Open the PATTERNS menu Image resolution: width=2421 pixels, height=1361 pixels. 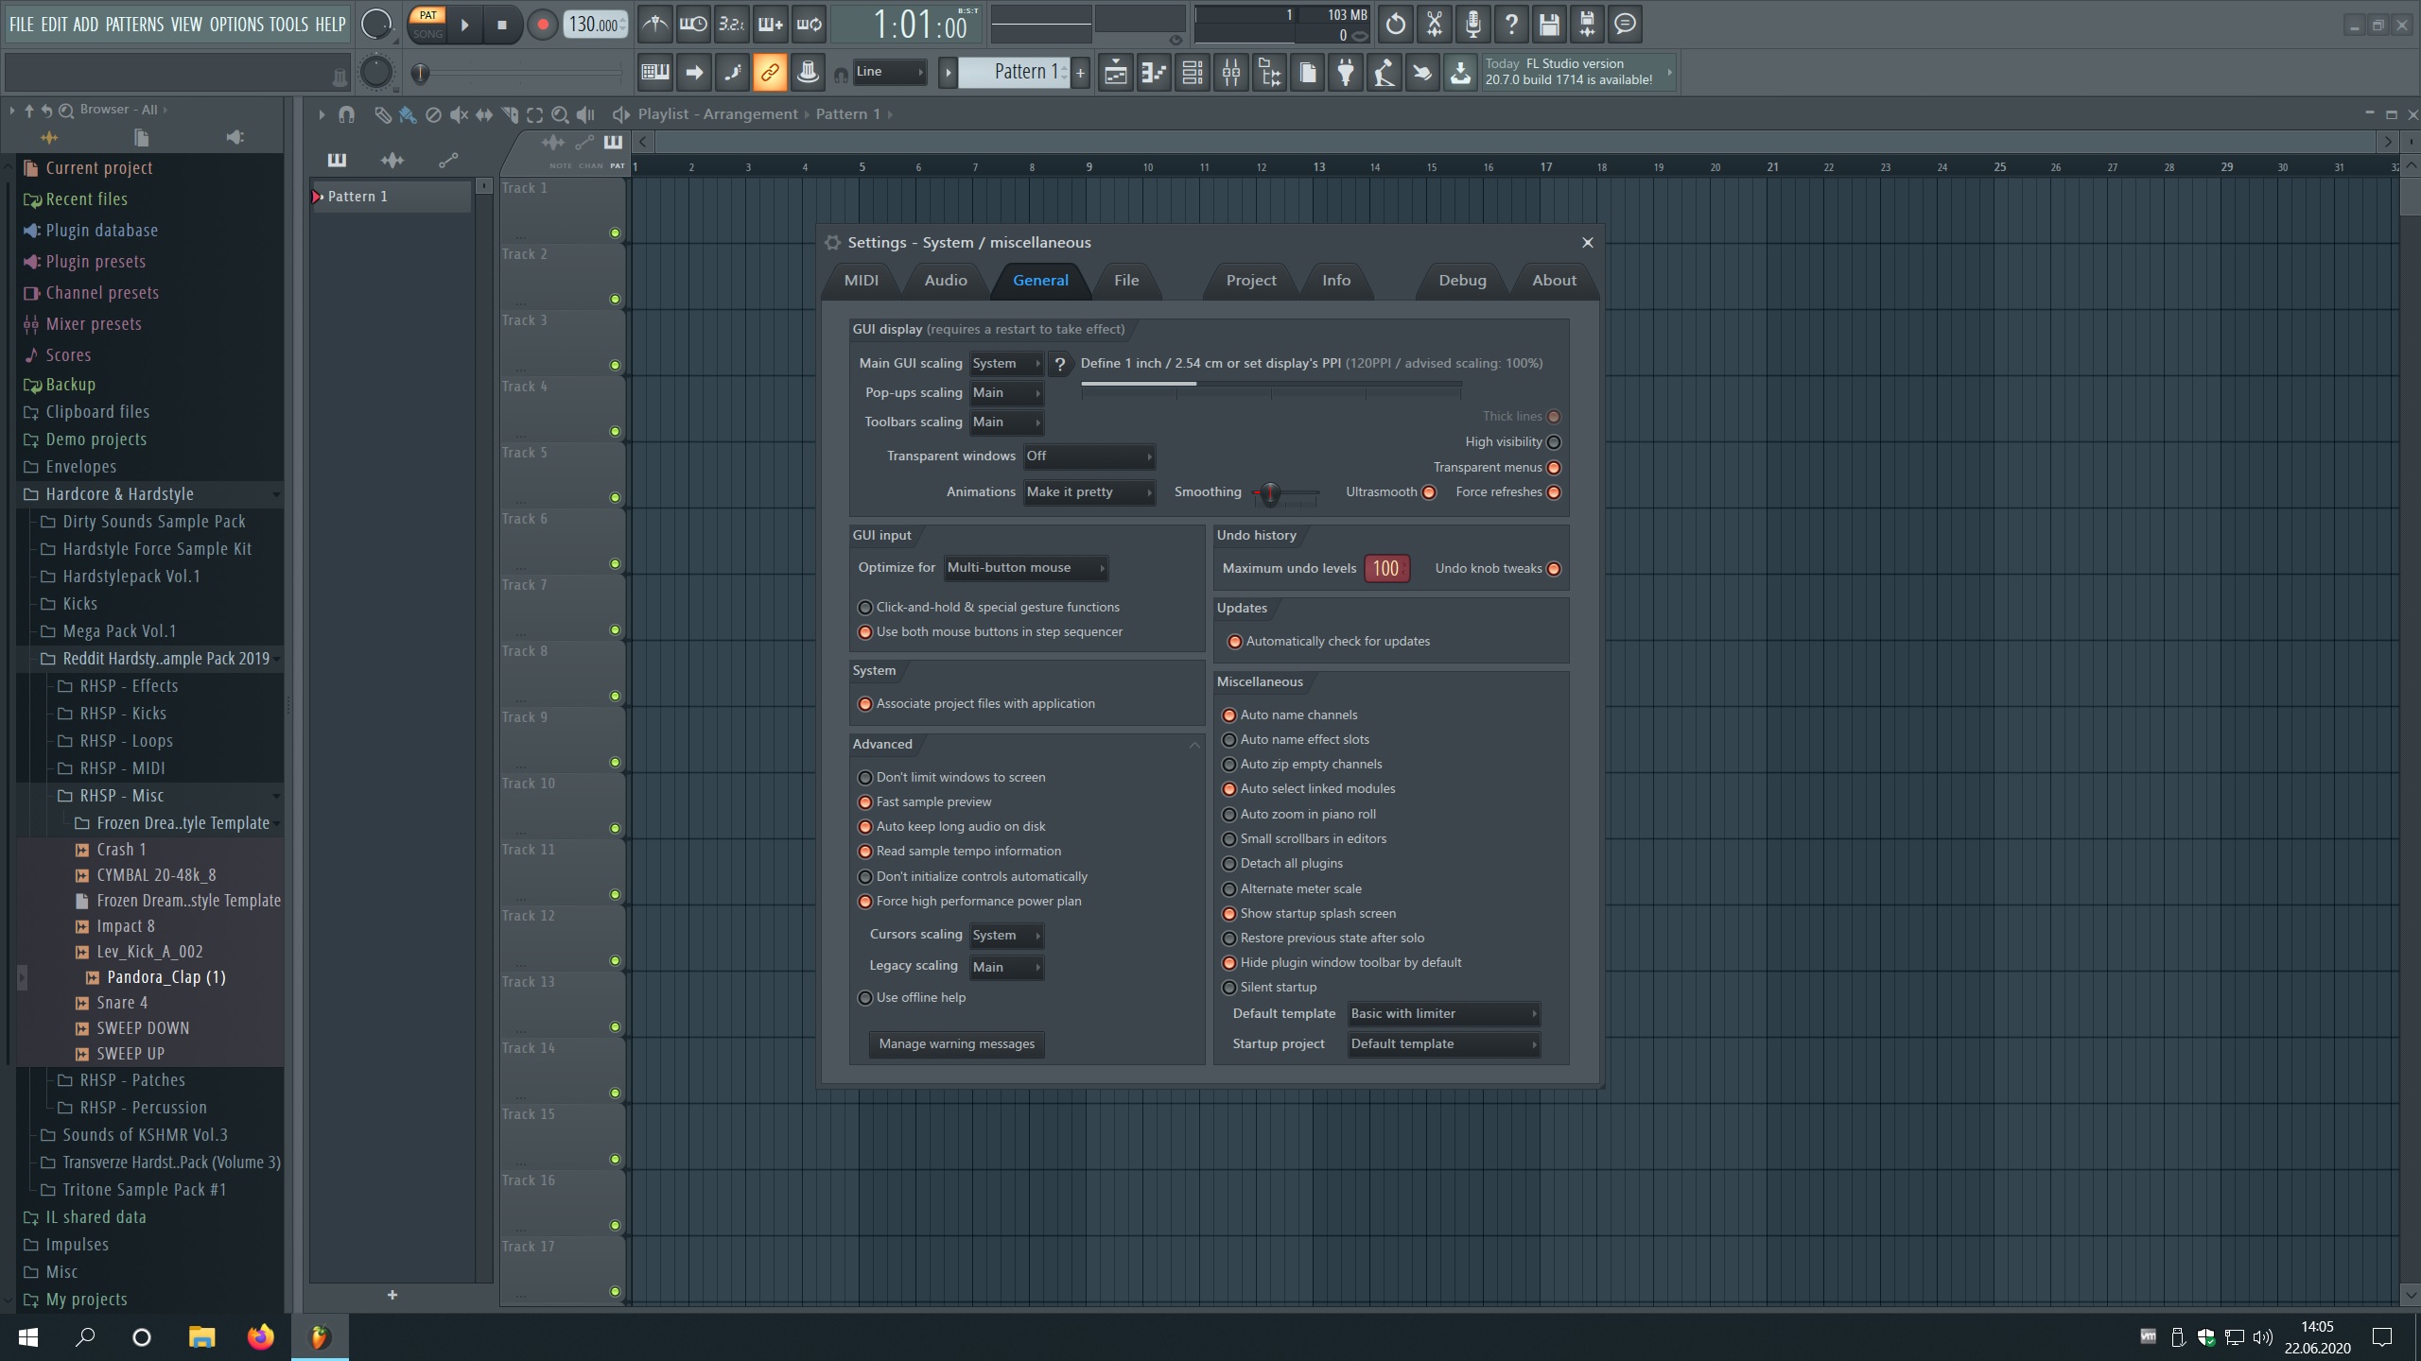pyautogui.click(x=134, y=25)
